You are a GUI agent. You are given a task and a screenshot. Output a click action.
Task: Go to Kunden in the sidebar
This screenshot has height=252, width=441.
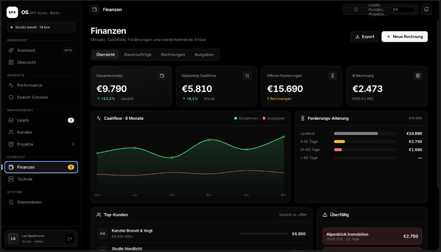tap(41, 132)
